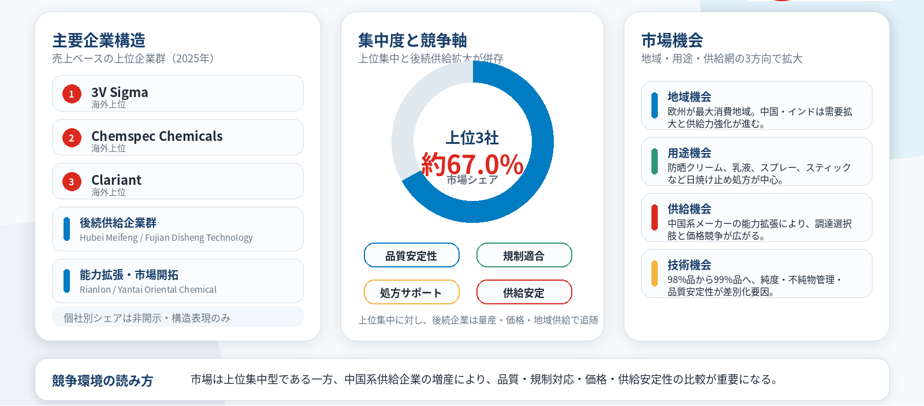Image resolution: width=924 pixels, height=406 pixels.
Task: Click the 供給安定 pill with red outline
Action: pyautogui.click(x=524, y=292)
